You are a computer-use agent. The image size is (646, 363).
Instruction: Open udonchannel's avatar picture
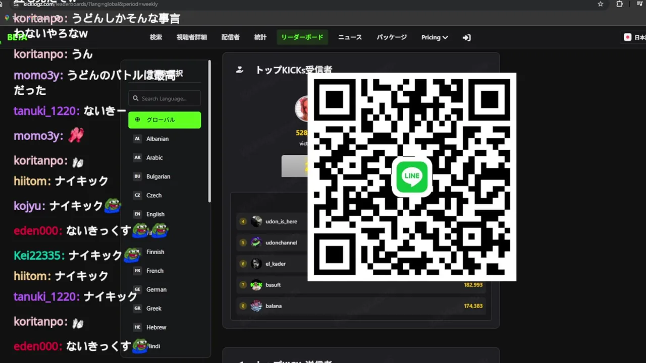pos(256,243)
